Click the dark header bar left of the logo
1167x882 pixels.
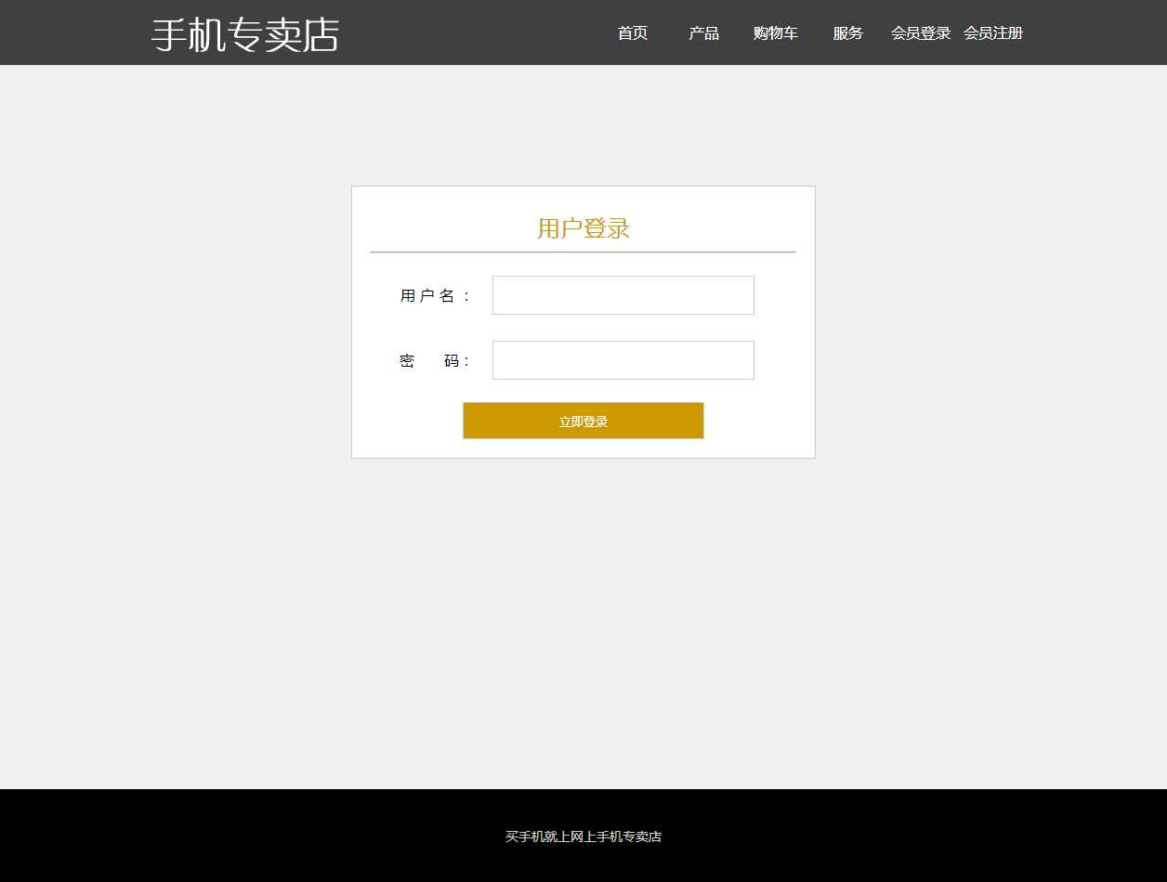pos(74,33)
